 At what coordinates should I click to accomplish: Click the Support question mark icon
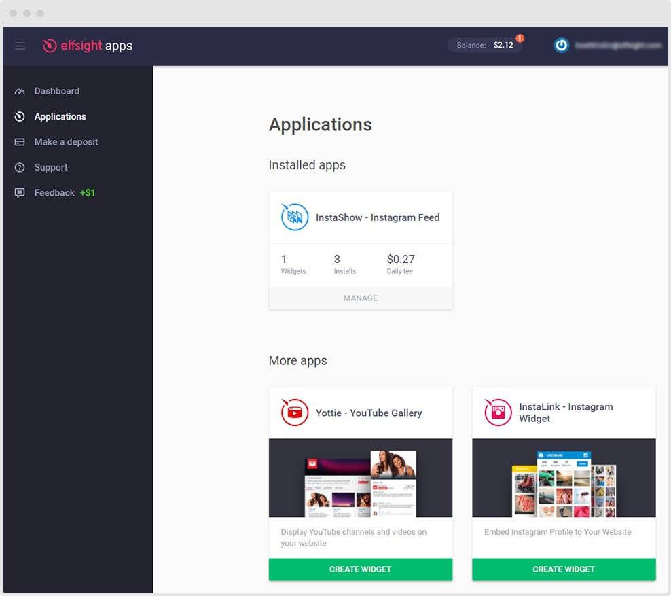click(20, 167)
